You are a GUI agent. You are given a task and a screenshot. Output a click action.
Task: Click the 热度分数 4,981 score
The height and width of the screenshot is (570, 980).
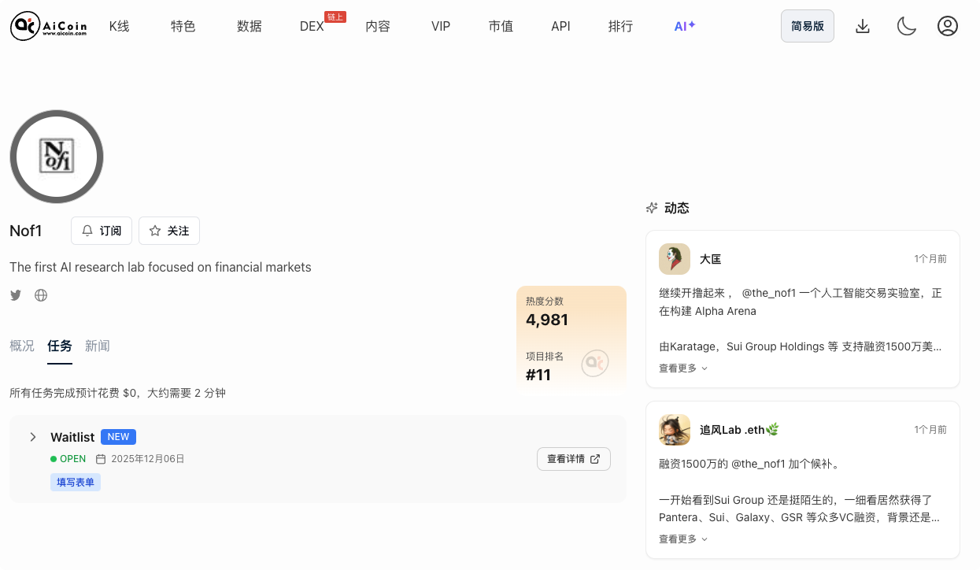point(547,320)
